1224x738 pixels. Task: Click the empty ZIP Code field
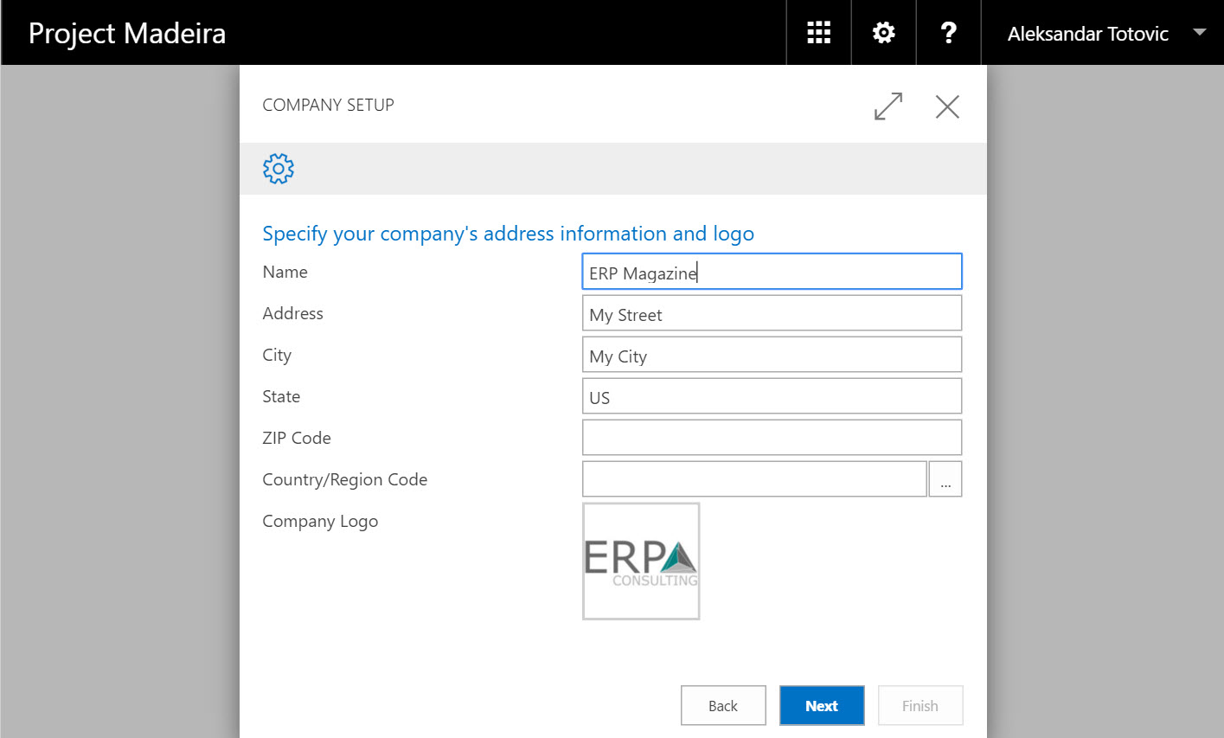771,438
